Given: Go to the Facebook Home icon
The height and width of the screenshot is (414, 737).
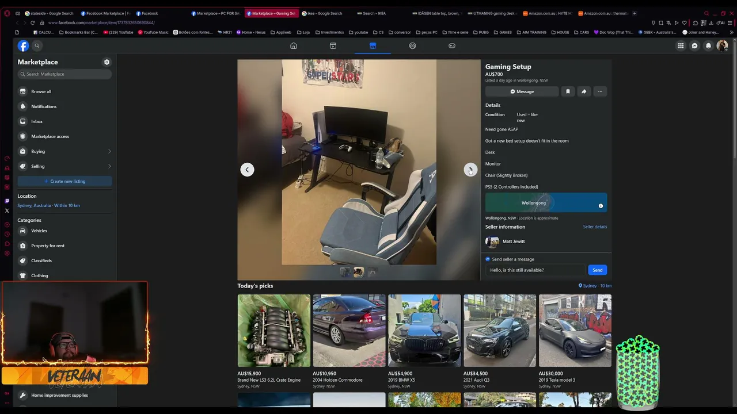Looking at the screenshot, I should 294,45.
